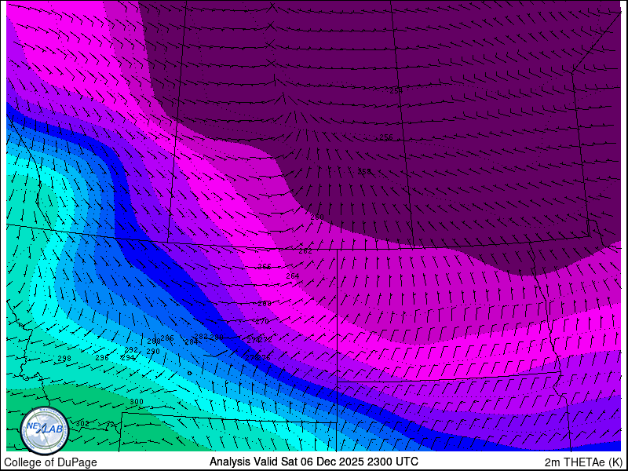Image resolution: width=628 pixels, height=471 pixels.
Task: Click the 292 contour label
Action: tap(131, 350)
